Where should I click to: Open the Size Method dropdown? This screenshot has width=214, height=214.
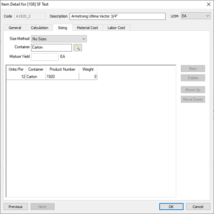click(x=59, y=39)
